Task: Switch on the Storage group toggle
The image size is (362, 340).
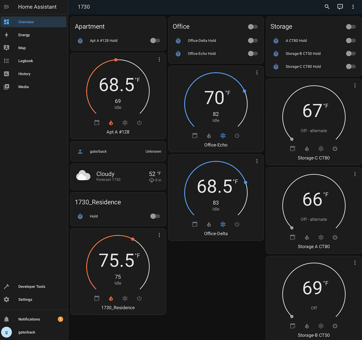Action: point(351,27)
